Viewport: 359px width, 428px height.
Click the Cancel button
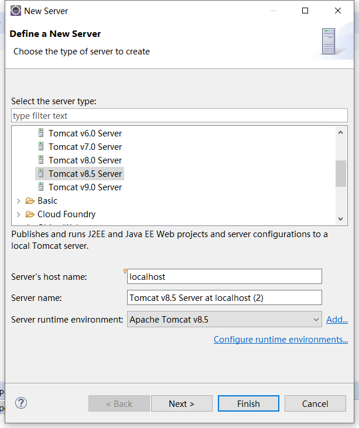point(315,403)
